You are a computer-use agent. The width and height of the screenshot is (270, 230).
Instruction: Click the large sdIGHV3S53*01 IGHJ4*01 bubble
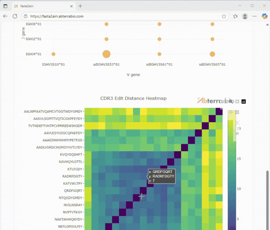[106, 54]
